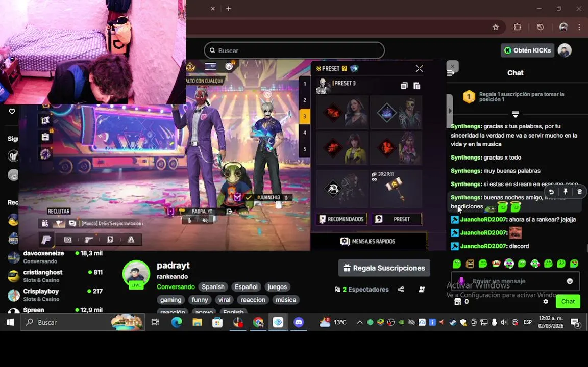Select preset slot 5 in game
The width and height of the screenshot is (588, 367).
305,149
